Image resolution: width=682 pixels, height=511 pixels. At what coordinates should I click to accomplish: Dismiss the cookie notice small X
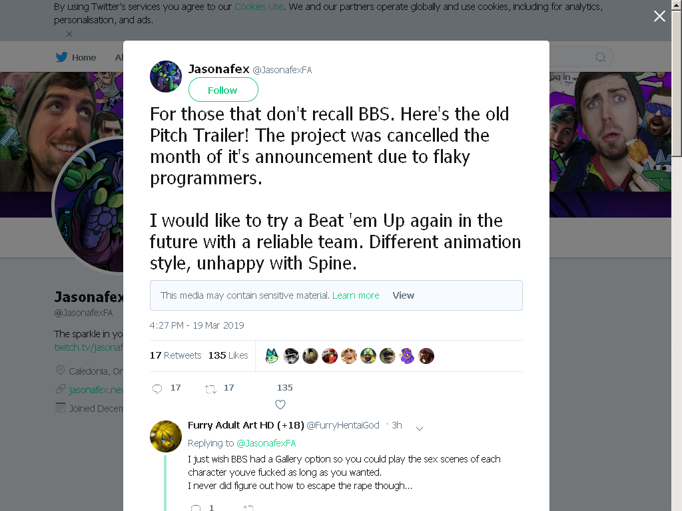point(69,34)
